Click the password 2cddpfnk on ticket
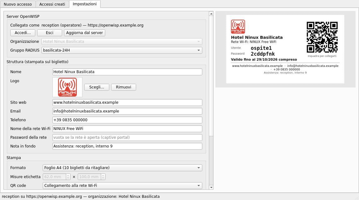 tap(263, 54)
